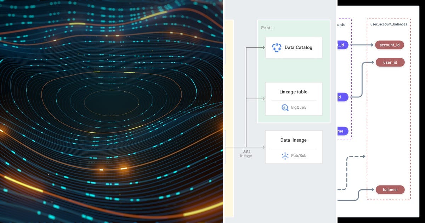Open the BigQuery icon under Lineage table
The image size is (425, 223).
coord(284,107)
